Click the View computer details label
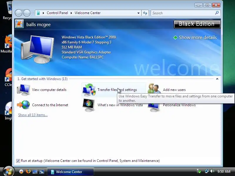 49,90
